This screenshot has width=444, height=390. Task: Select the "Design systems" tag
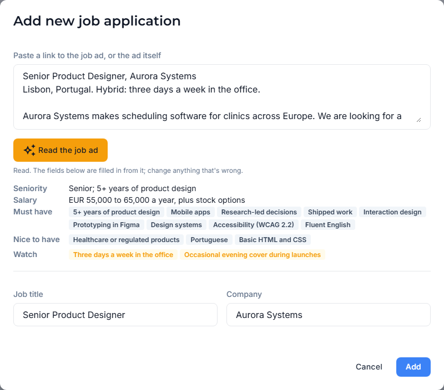click(x=176, y=225)
